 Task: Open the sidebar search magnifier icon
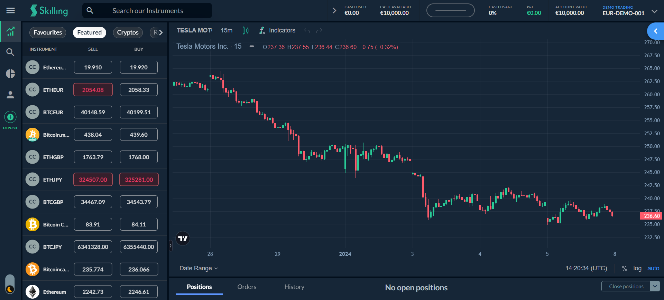[10, 52]
